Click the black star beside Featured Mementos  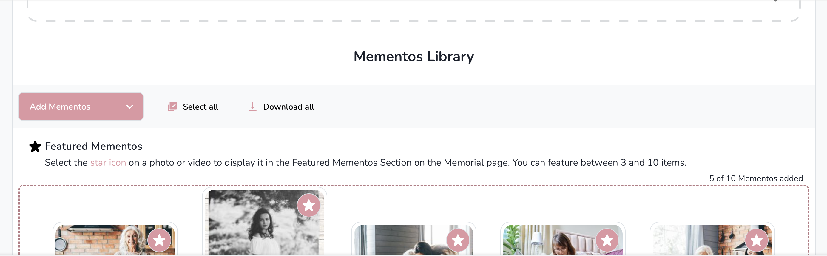tap(35, 146)
